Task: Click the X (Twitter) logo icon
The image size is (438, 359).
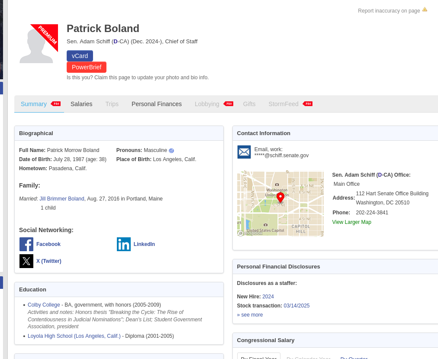Action: (26, 261)
